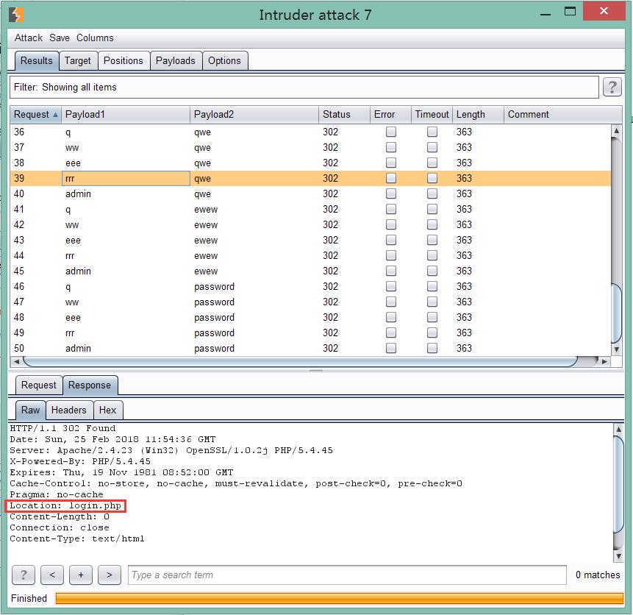The height and width of the screenshot is (615, 633).
Task: Go to next search match arrow
Action: [110, 575]
